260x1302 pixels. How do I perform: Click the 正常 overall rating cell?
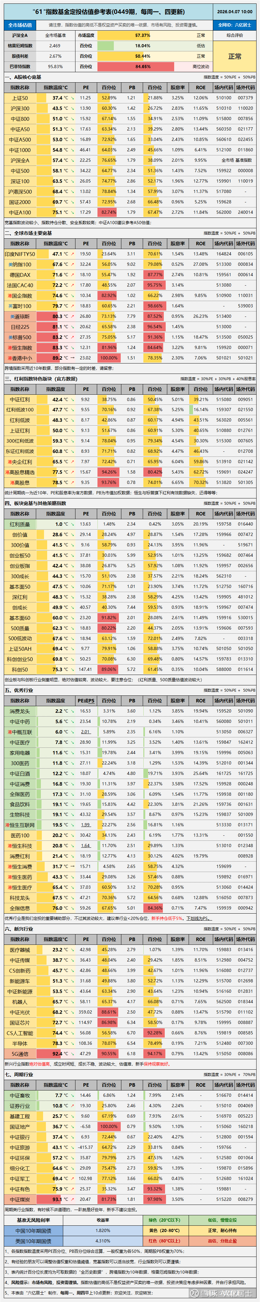235,56
